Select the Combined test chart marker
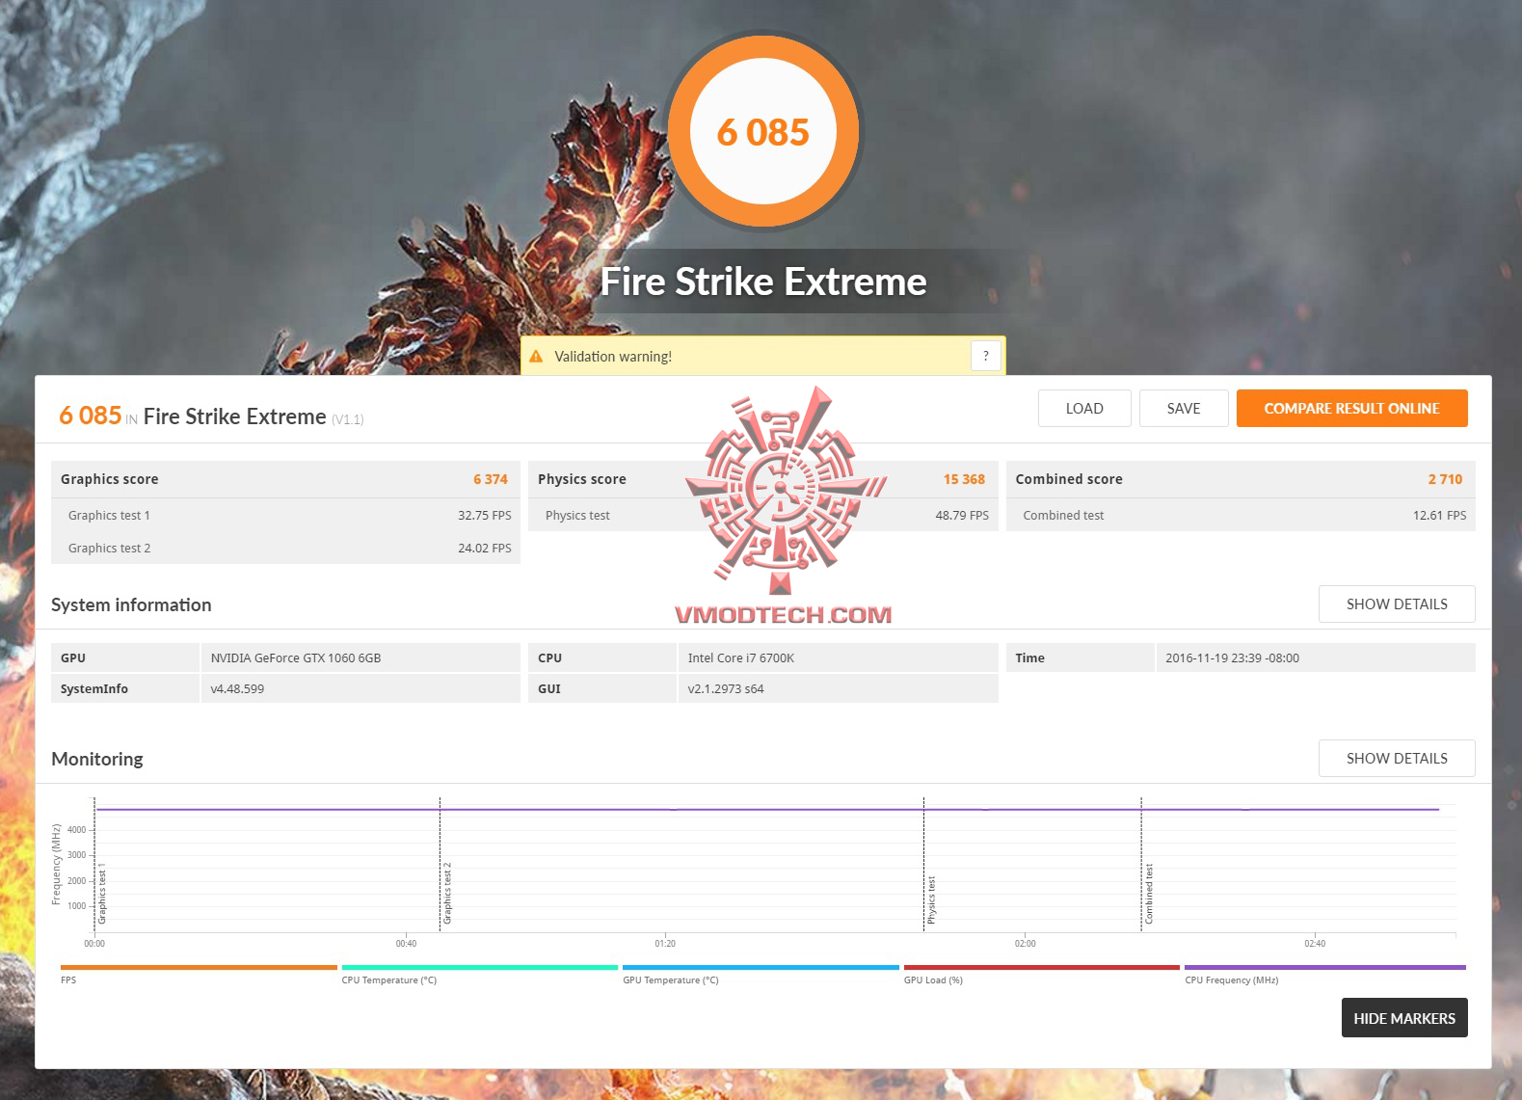The width and height of the screenshot is (1522, 1100). pyautogui.click(x=1149, y=895)
